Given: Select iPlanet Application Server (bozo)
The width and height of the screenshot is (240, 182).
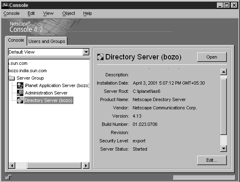Looking at the screenshot, I should [57, 85].
